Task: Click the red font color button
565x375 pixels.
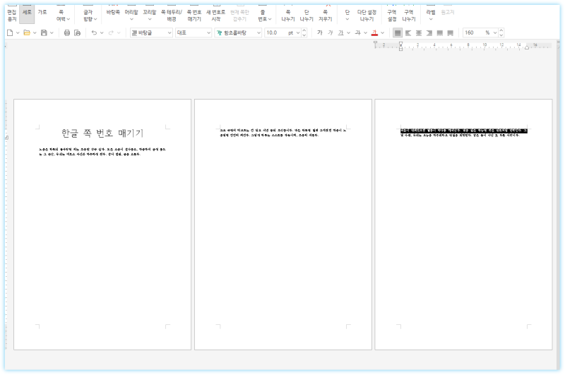Action: [x=374, y=32]
